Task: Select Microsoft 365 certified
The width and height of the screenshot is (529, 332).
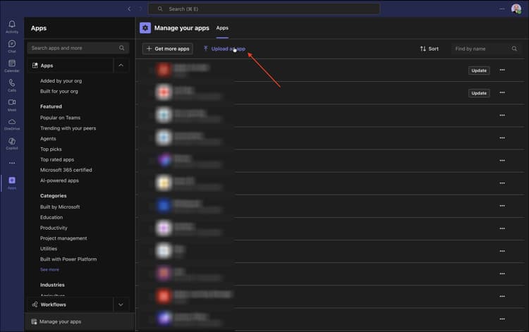Action: pyautogui.click(x=66, y=170)
